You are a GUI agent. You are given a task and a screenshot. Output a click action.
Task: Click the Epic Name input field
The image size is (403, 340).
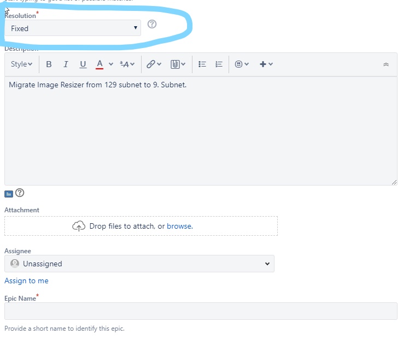click(x=201, y=311)
